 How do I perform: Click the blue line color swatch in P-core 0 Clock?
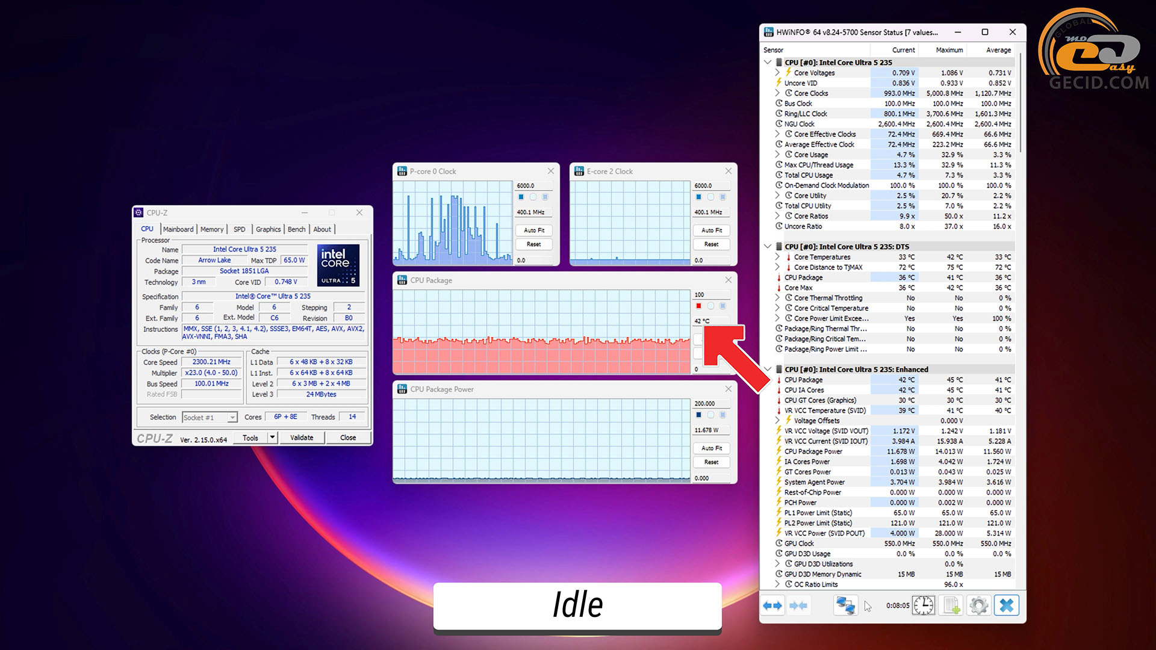[x=521, y=197]
